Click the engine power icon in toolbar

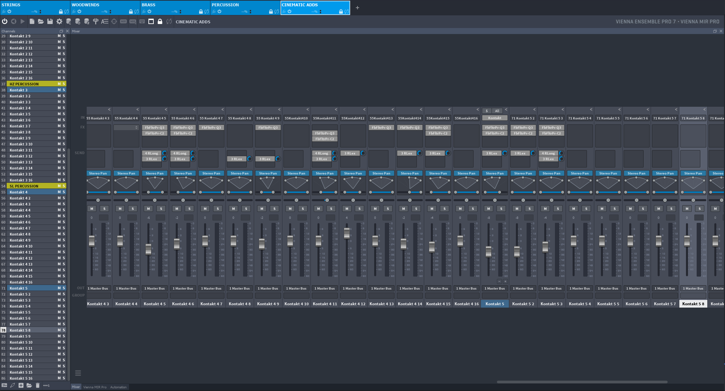pos(5,21)
